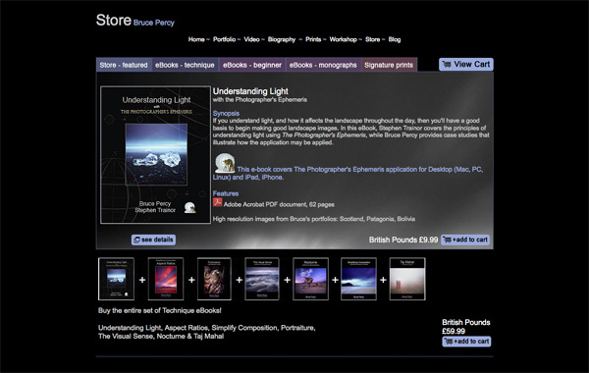Add £59.99 eBook set to cart
589x373 pixels.
[466, 341]
